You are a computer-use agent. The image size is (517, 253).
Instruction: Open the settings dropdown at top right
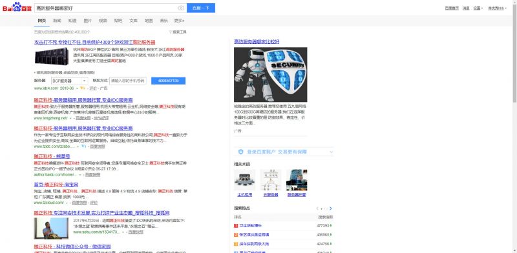point(478,8)
